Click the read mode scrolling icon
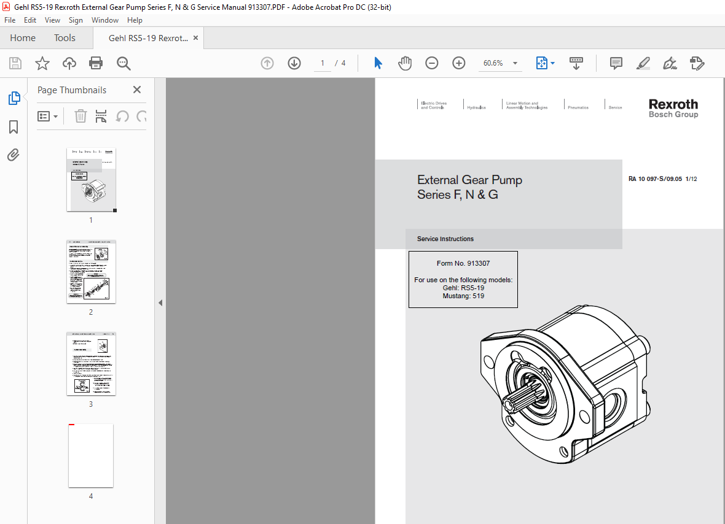 [x=576, y=63]
